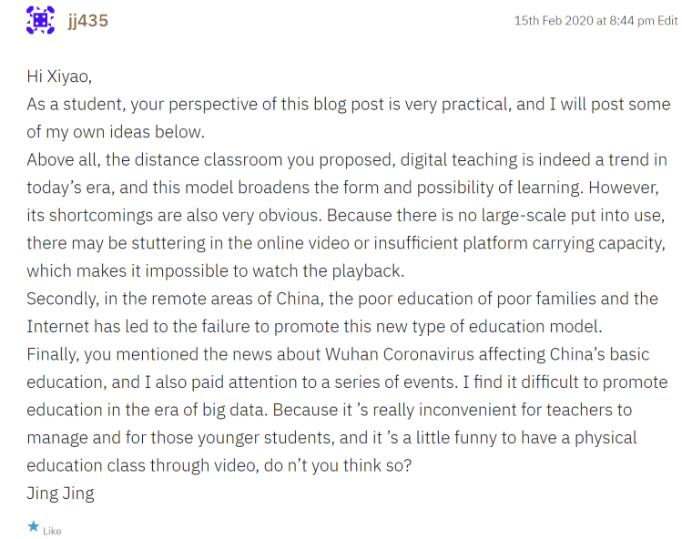Click the "Jing Jing" signature line
This screenshot has height=539, width=682.
click(x=60, y=493)
